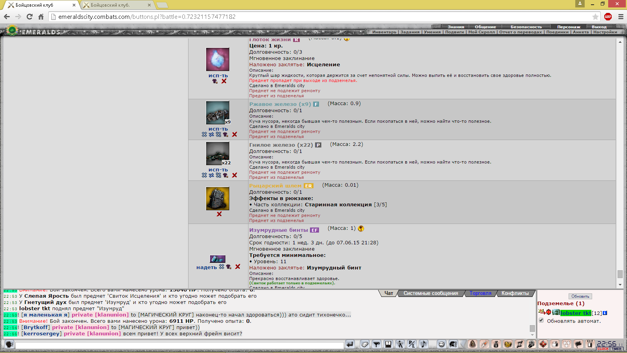
Task: Delete Изумрудные бинты with red X
Action: tap(237, 267)
